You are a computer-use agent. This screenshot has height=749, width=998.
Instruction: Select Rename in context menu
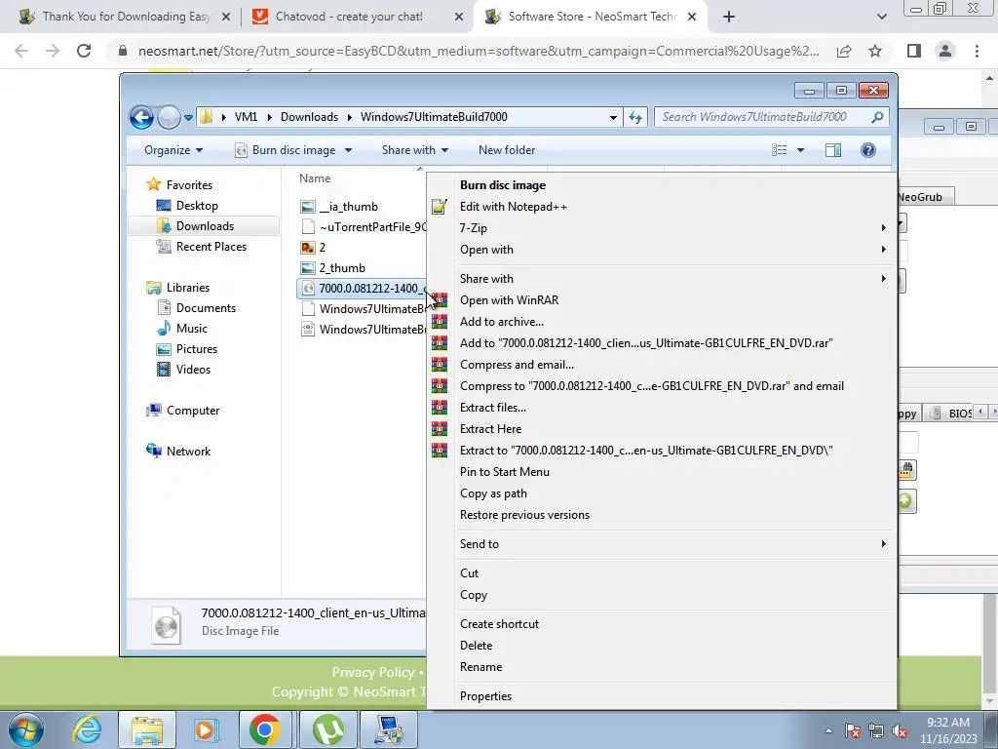pyautogui.click(x=662, y=667)
